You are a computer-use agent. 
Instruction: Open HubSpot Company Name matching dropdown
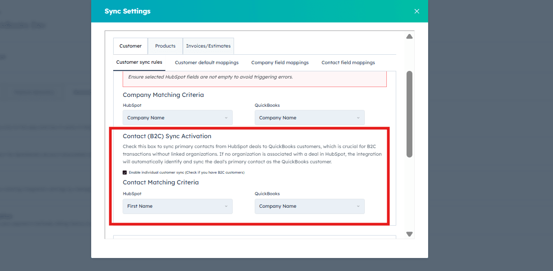click(177, 118)
